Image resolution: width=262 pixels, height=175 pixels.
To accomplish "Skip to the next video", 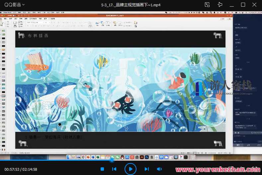I will (147, 169).
